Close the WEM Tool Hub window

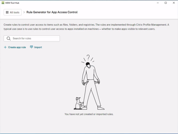174,3
